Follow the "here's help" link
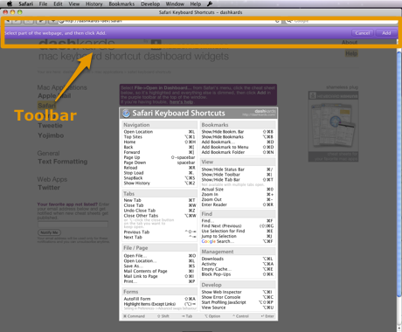402x332 pixels. pyautogui.click(x=181, y=102)
